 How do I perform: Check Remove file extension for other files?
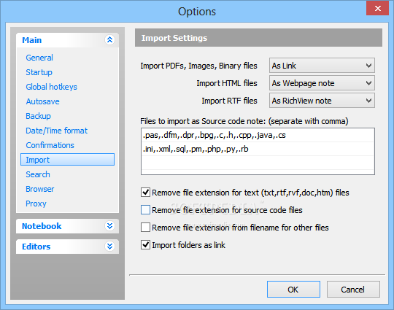coord(145,228)
